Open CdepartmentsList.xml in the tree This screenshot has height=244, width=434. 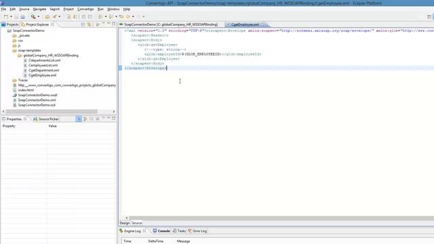44,60
